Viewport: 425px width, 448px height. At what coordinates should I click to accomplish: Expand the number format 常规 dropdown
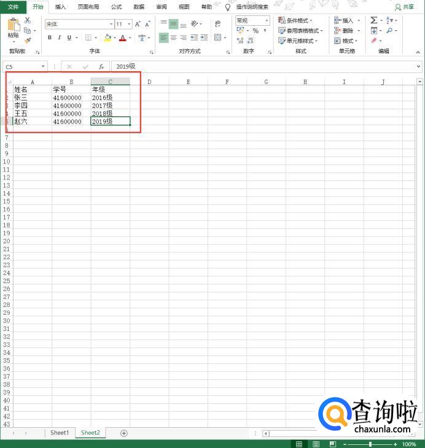(x=267, y=21)
